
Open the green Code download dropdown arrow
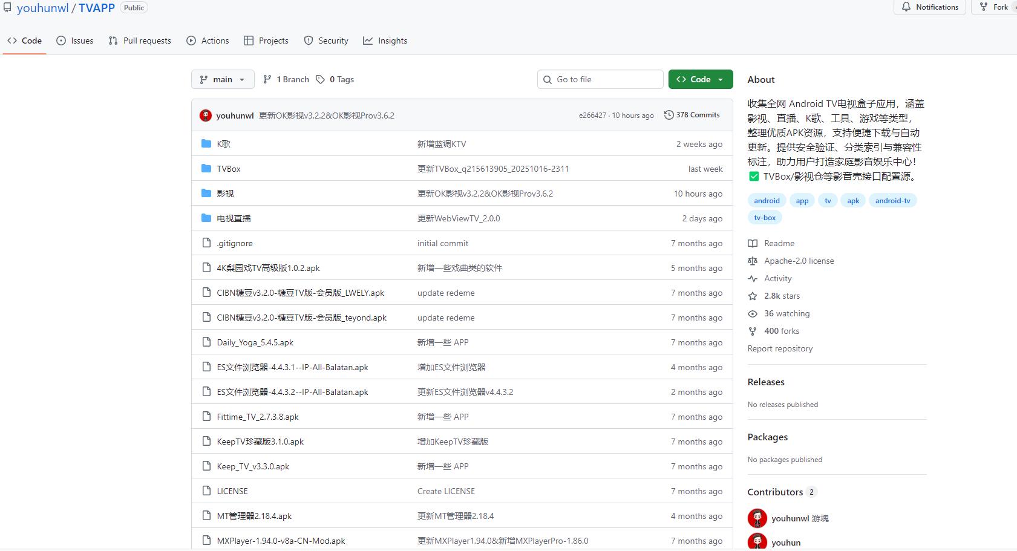[x=719, y=79]
